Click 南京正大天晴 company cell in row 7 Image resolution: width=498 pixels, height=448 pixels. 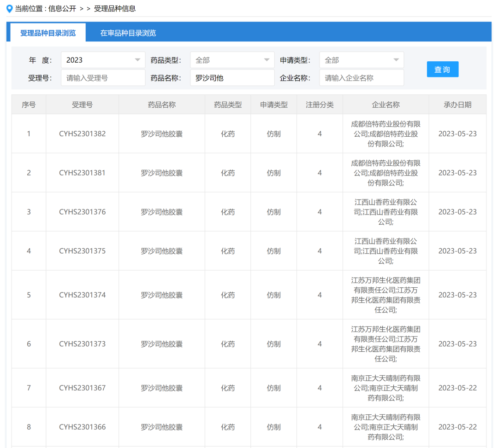[385, 388]
